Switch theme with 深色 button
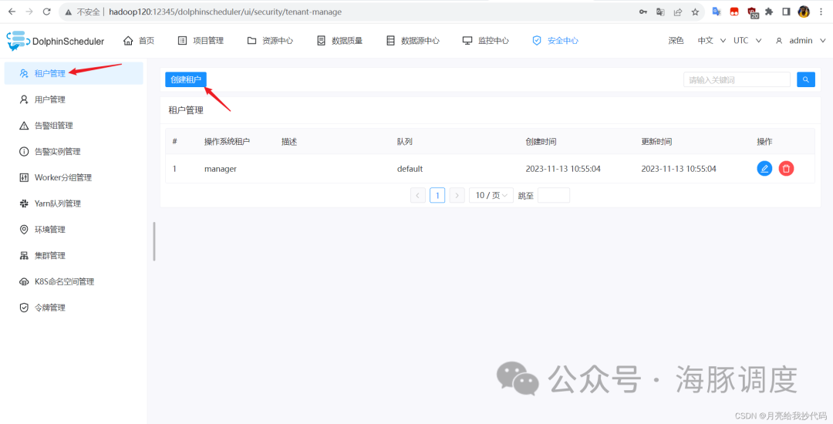This screenshot has width=833, height=424. (676, 40)
